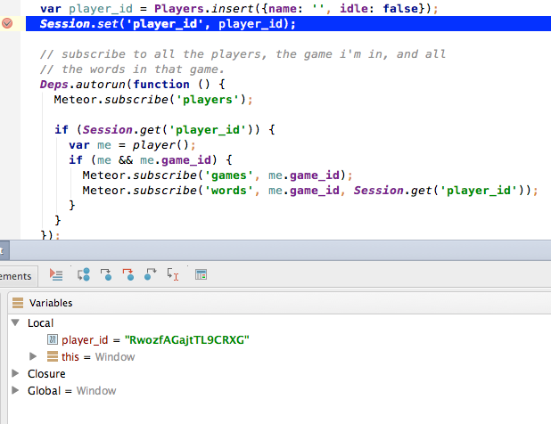Click the Run to Cursor icon

[x=173, y=274]
